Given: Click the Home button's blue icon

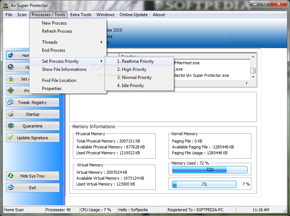Looking at the screenshot, I should 11,55.
